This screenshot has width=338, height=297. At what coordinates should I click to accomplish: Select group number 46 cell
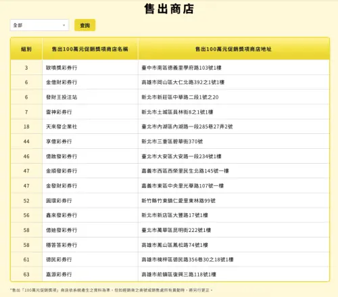pos(26,156)
